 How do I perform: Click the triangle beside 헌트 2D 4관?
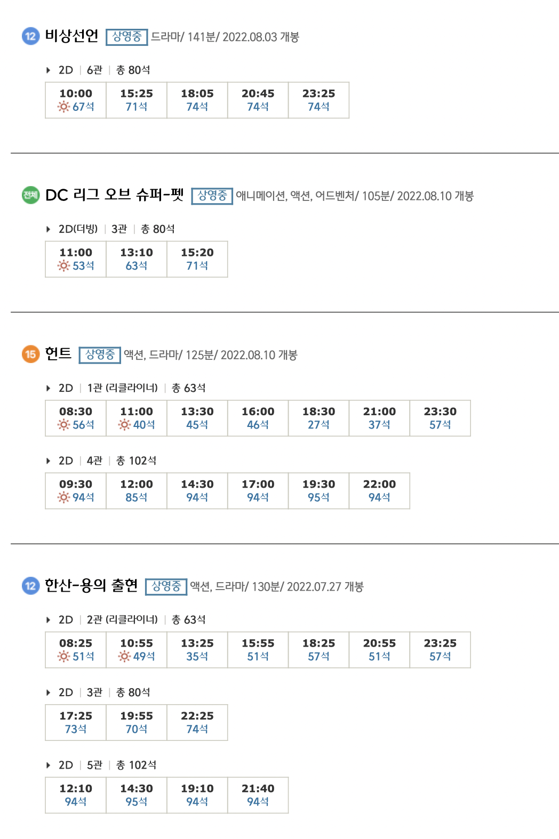coord(48,461)
